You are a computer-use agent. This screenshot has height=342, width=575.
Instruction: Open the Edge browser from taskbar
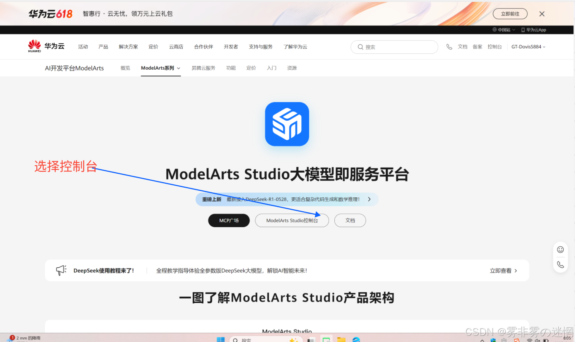(x=356, y=340)
